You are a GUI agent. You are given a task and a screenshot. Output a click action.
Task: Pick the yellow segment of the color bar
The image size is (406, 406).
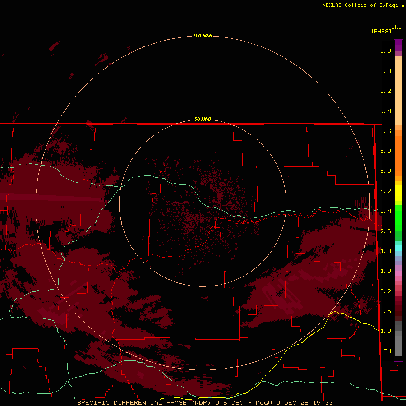pos(398,193)
